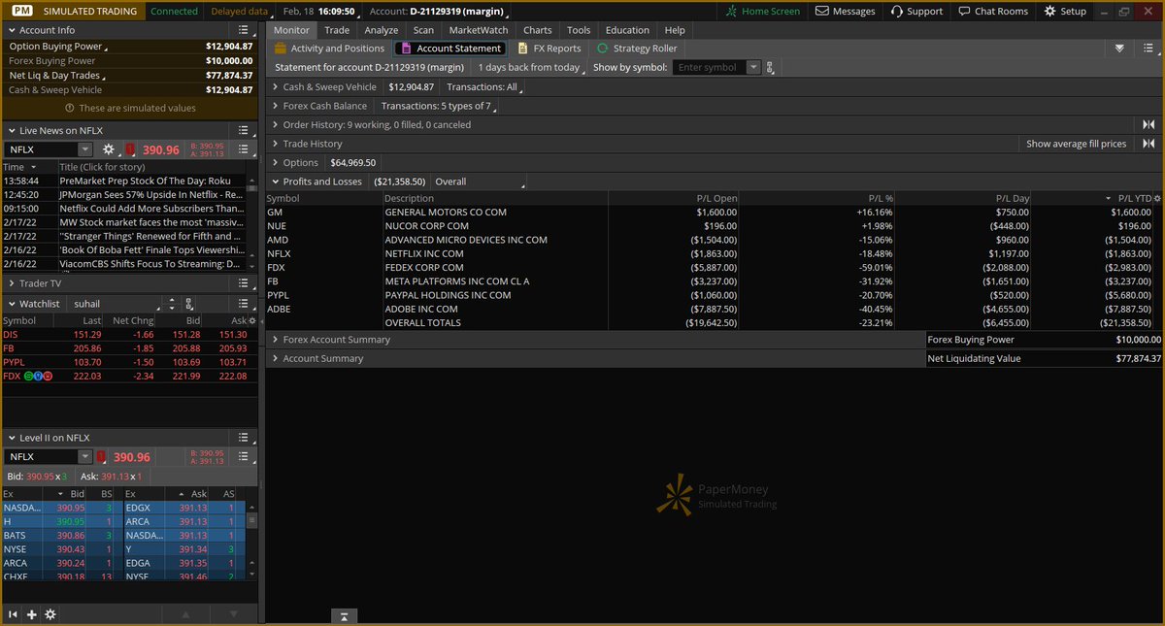Expand Forex Cash Balance section
Viewport: 1165px width, 626px height.
click(x=275, y=106)
